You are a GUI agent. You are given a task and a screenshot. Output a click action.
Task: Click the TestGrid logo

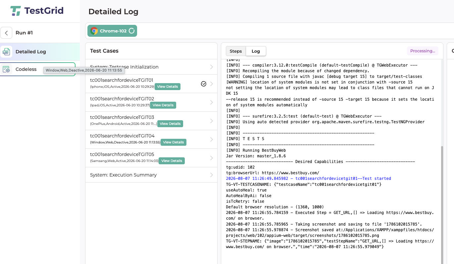tap(37, 11)
